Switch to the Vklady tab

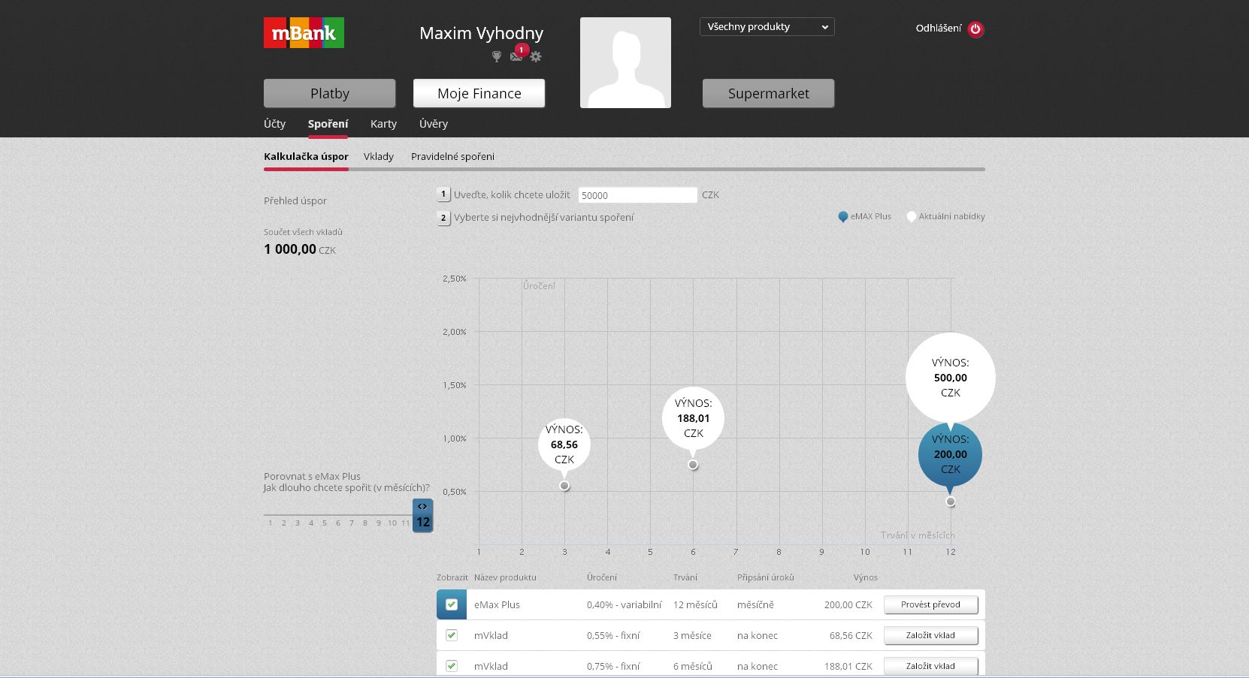(x=378, y=157)
